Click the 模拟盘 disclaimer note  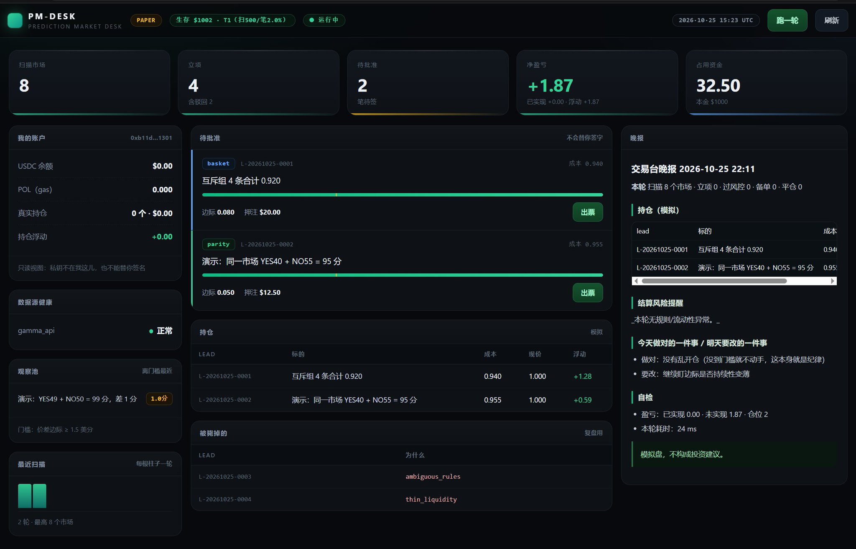[x=734, y=454]
